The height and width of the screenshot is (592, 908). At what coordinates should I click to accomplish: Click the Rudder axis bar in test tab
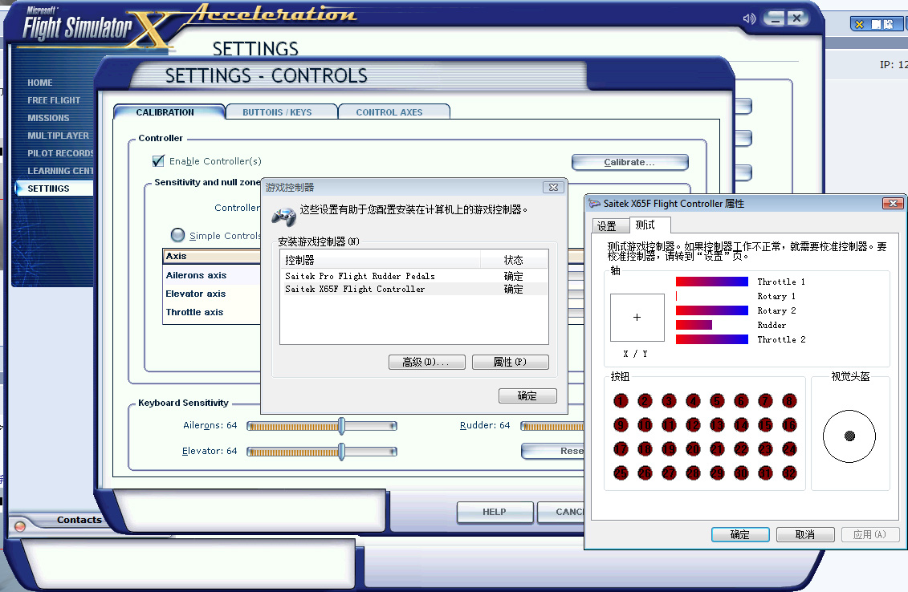pyautogui.click(x=694, y=325)
